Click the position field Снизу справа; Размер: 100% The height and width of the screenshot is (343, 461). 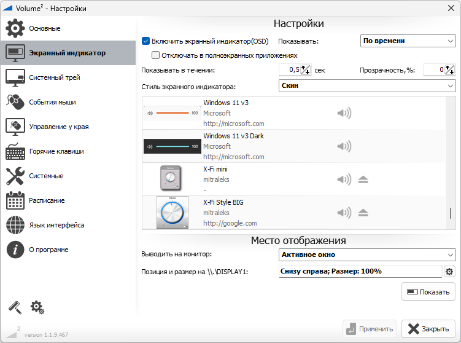point(360,272)
